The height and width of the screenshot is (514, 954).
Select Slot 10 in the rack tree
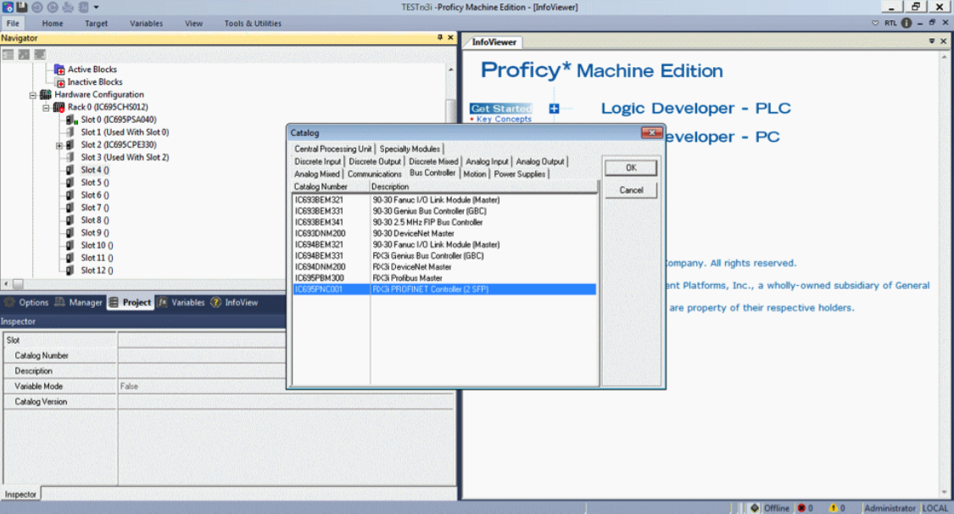coord(97,245)
